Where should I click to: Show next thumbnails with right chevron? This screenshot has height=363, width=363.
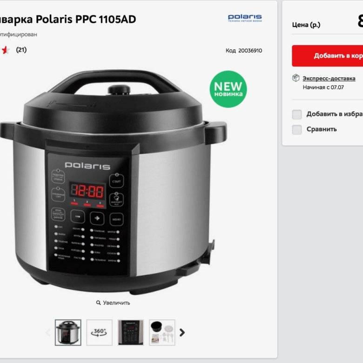point(182,332)
